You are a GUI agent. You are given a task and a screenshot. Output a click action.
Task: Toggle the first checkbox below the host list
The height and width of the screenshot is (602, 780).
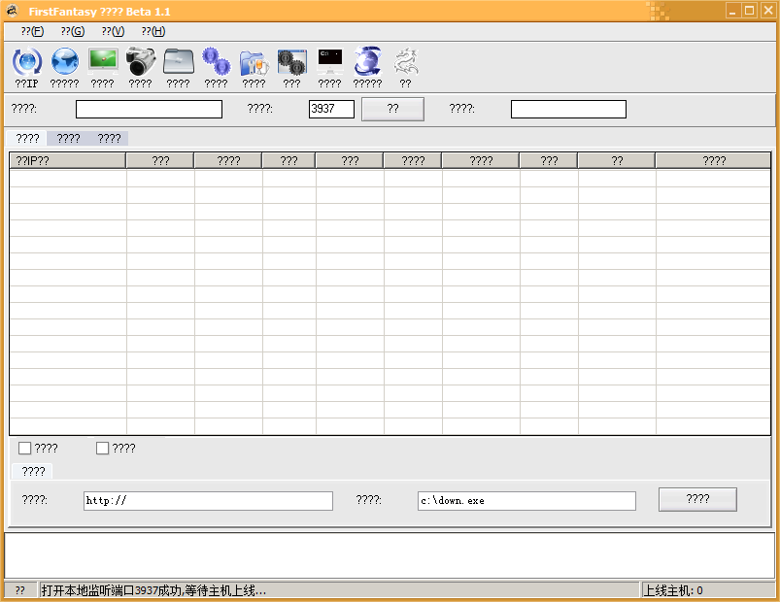pyautogui.click(x=25, y=449)
